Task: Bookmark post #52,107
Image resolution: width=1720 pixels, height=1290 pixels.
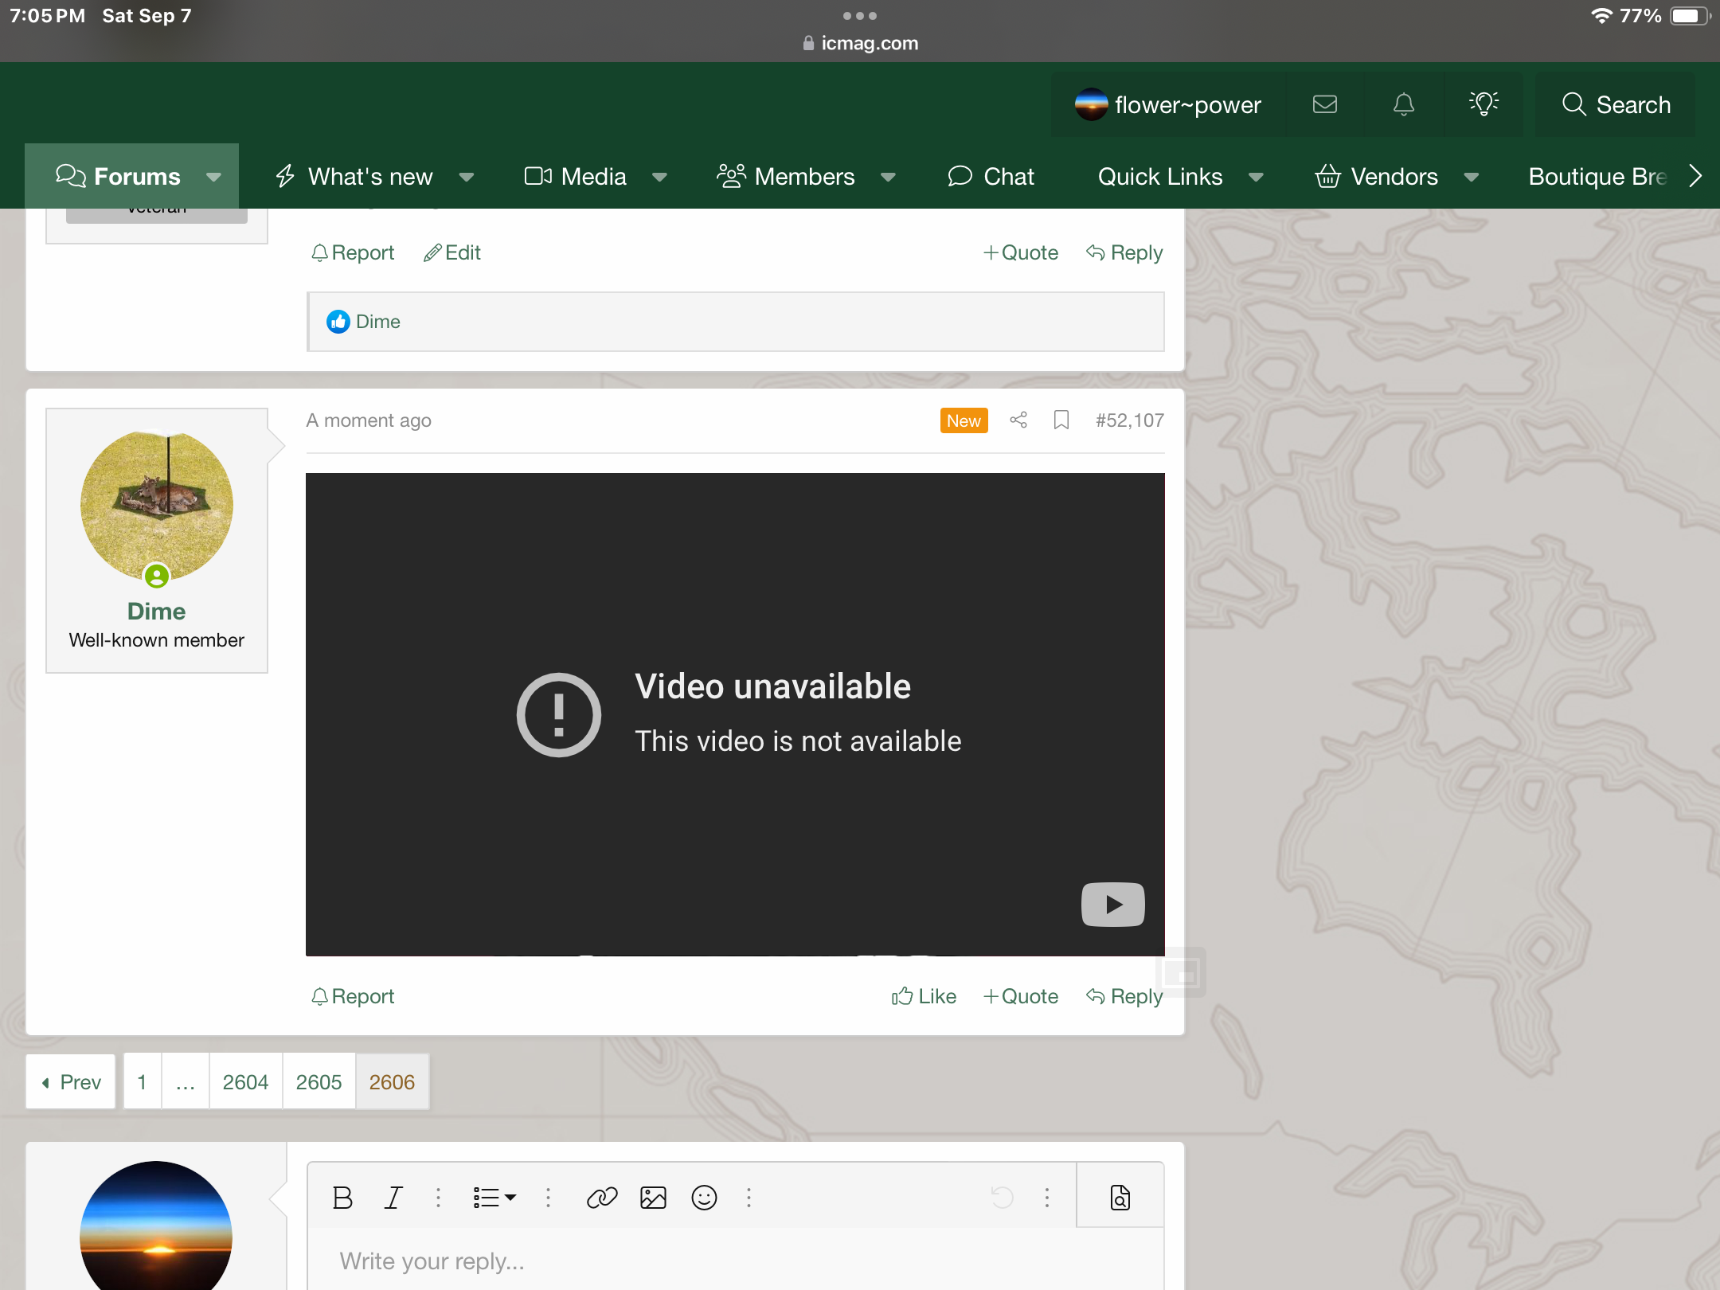Action: [x=1061, y=420]
